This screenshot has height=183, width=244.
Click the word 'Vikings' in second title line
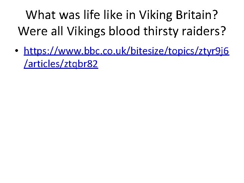pyautogui.click(x=83, y=31)
